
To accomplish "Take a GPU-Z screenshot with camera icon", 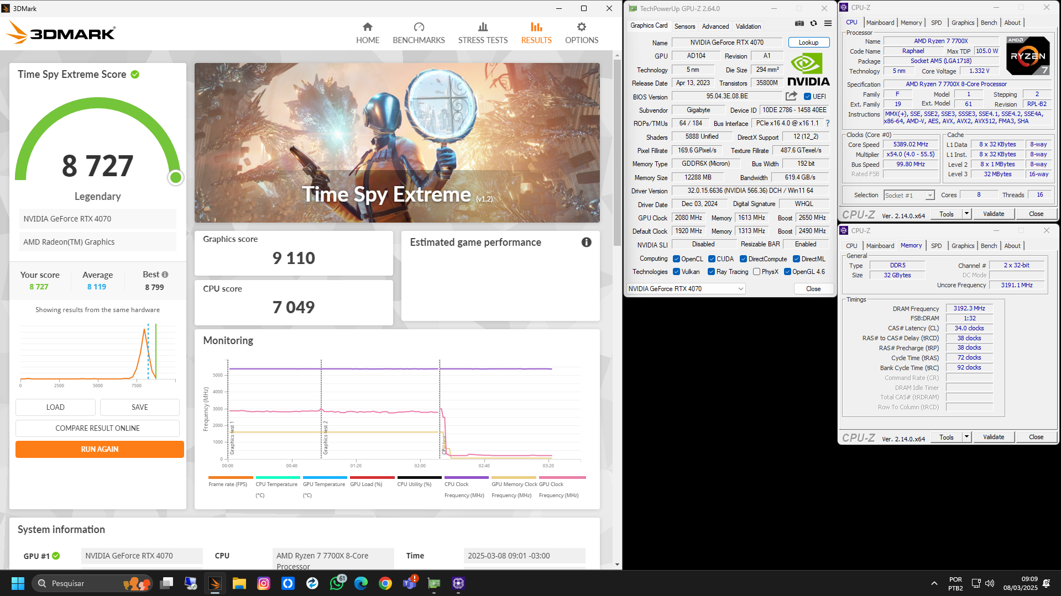I will click(x=799, y=24).
